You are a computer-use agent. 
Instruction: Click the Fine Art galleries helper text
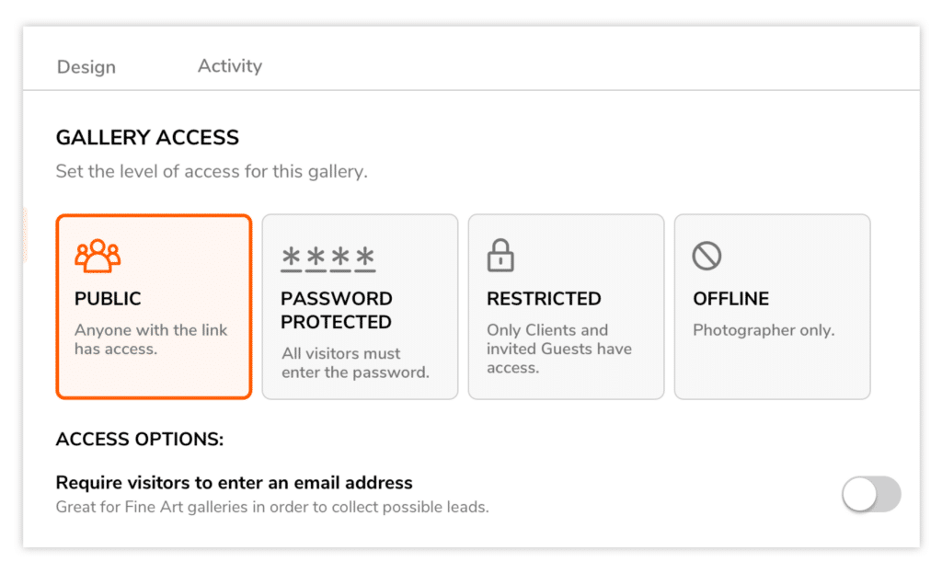click(271, 507)
